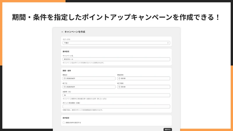Image resolution: width=233 pixels, height=131 pixels.
Task: Click the 条件設定 section heading
Action: (x=66, y=118)
